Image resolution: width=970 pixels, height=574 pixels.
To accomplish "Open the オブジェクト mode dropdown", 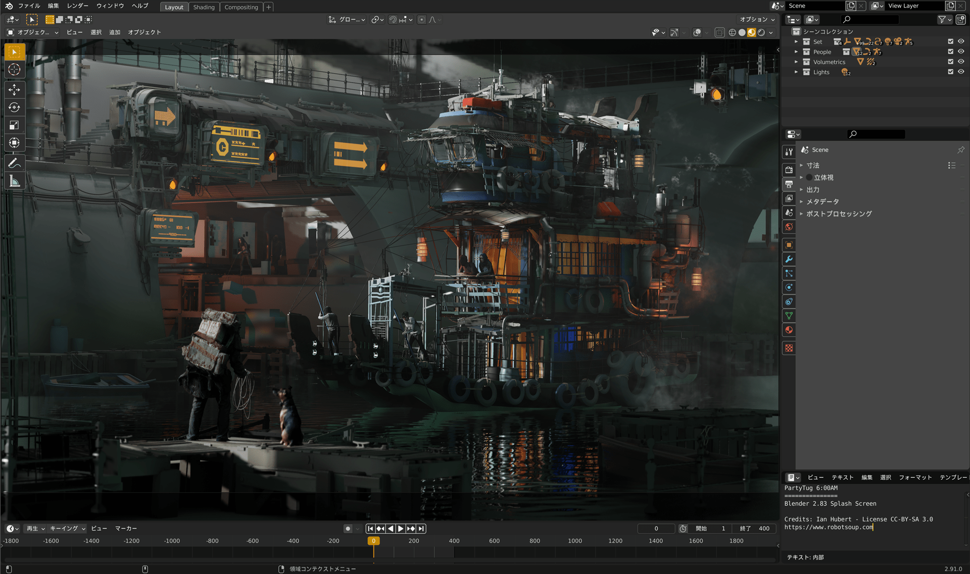I will (33, 32).
